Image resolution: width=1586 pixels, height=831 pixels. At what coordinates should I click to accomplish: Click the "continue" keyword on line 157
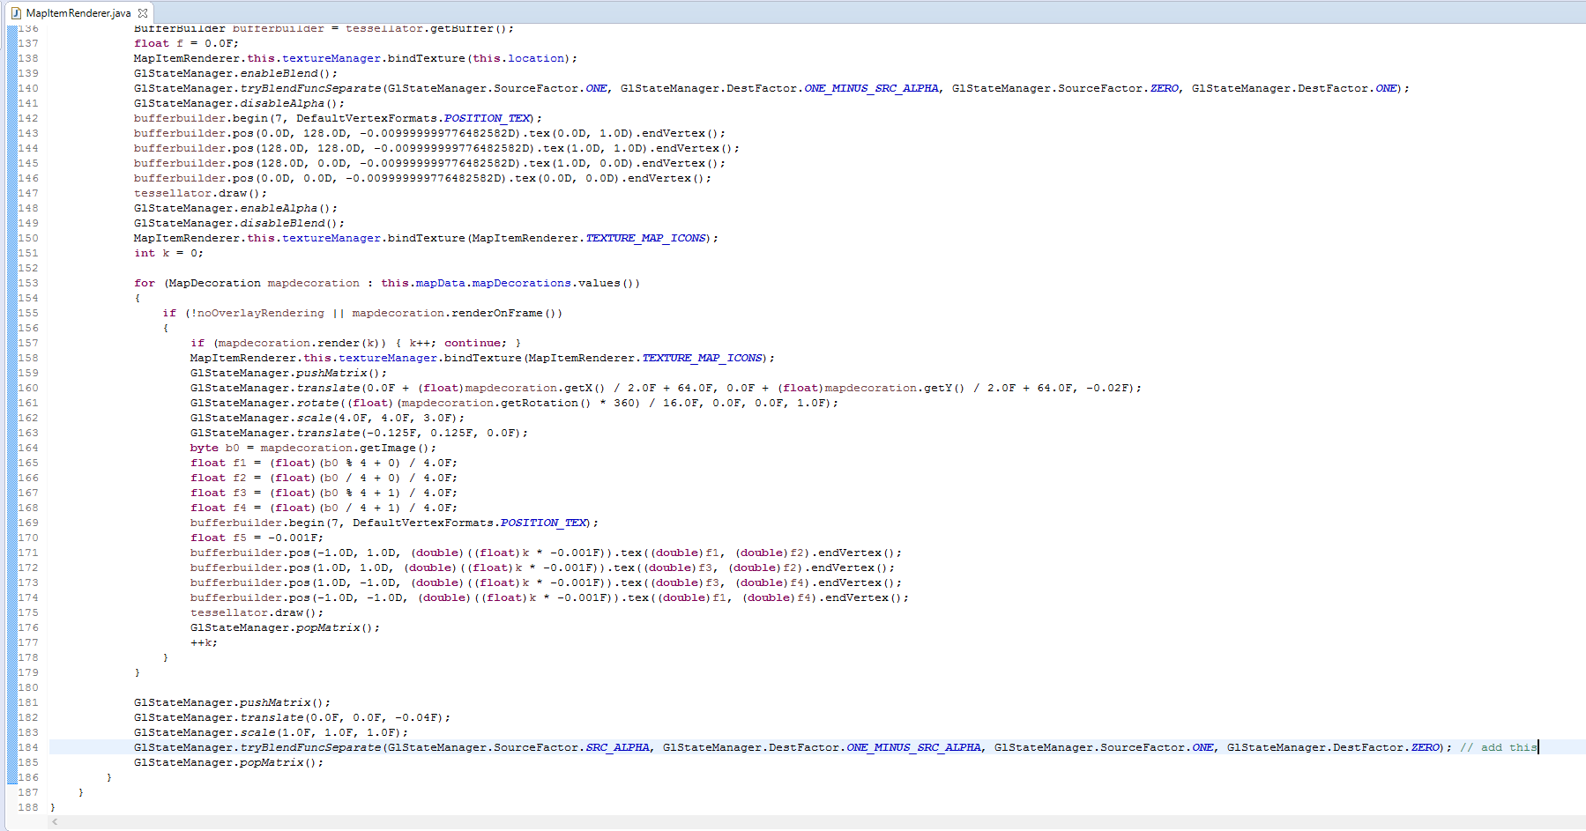[473, 343]
